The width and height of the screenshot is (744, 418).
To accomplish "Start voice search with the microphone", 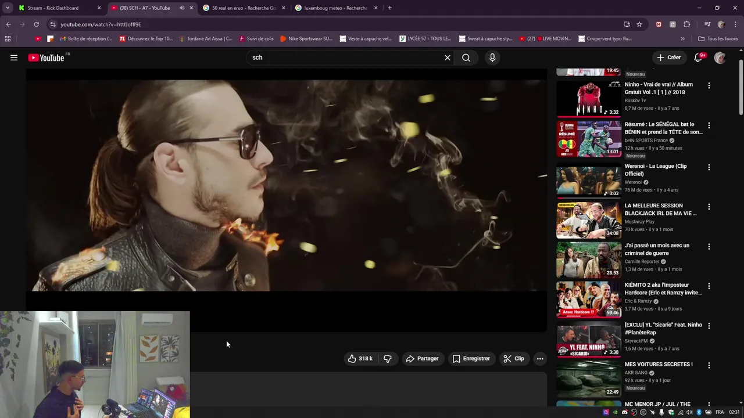I will tap(492, 57).
